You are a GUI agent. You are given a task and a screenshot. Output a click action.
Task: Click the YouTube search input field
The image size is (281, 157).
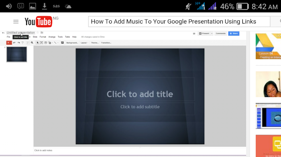coord(179,22)
